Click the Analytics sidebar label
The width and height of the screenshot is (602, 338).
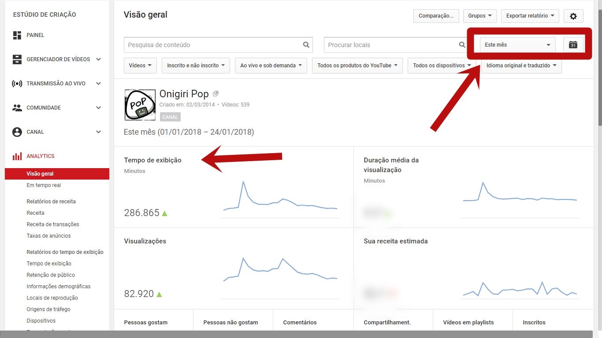click(x=41, y=156)
